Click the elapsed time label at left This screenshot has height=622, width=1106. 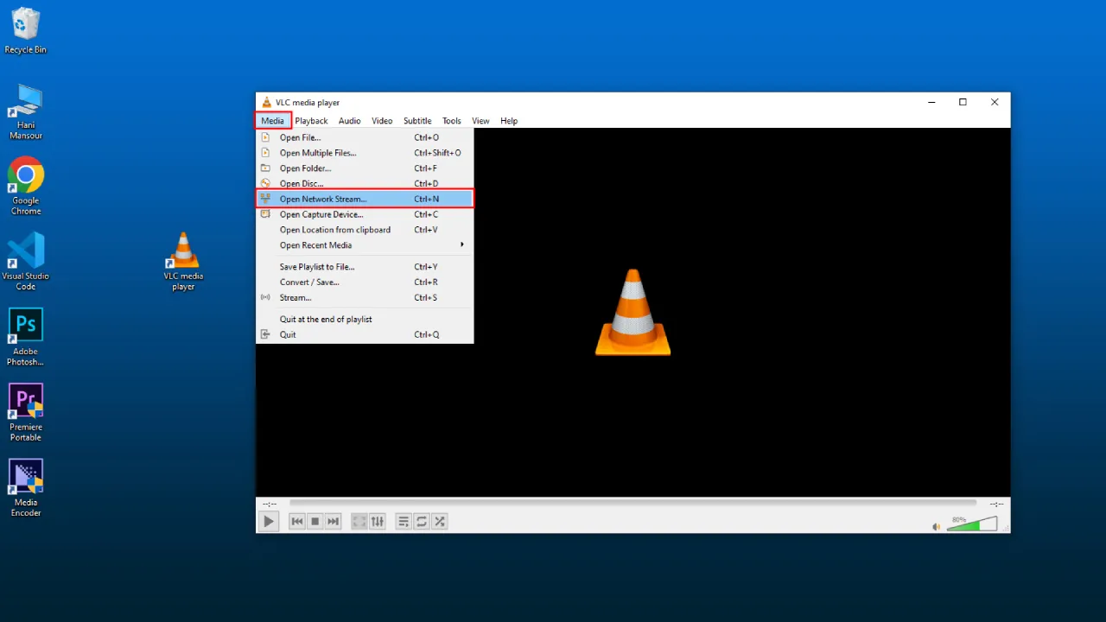pos(270,504)
